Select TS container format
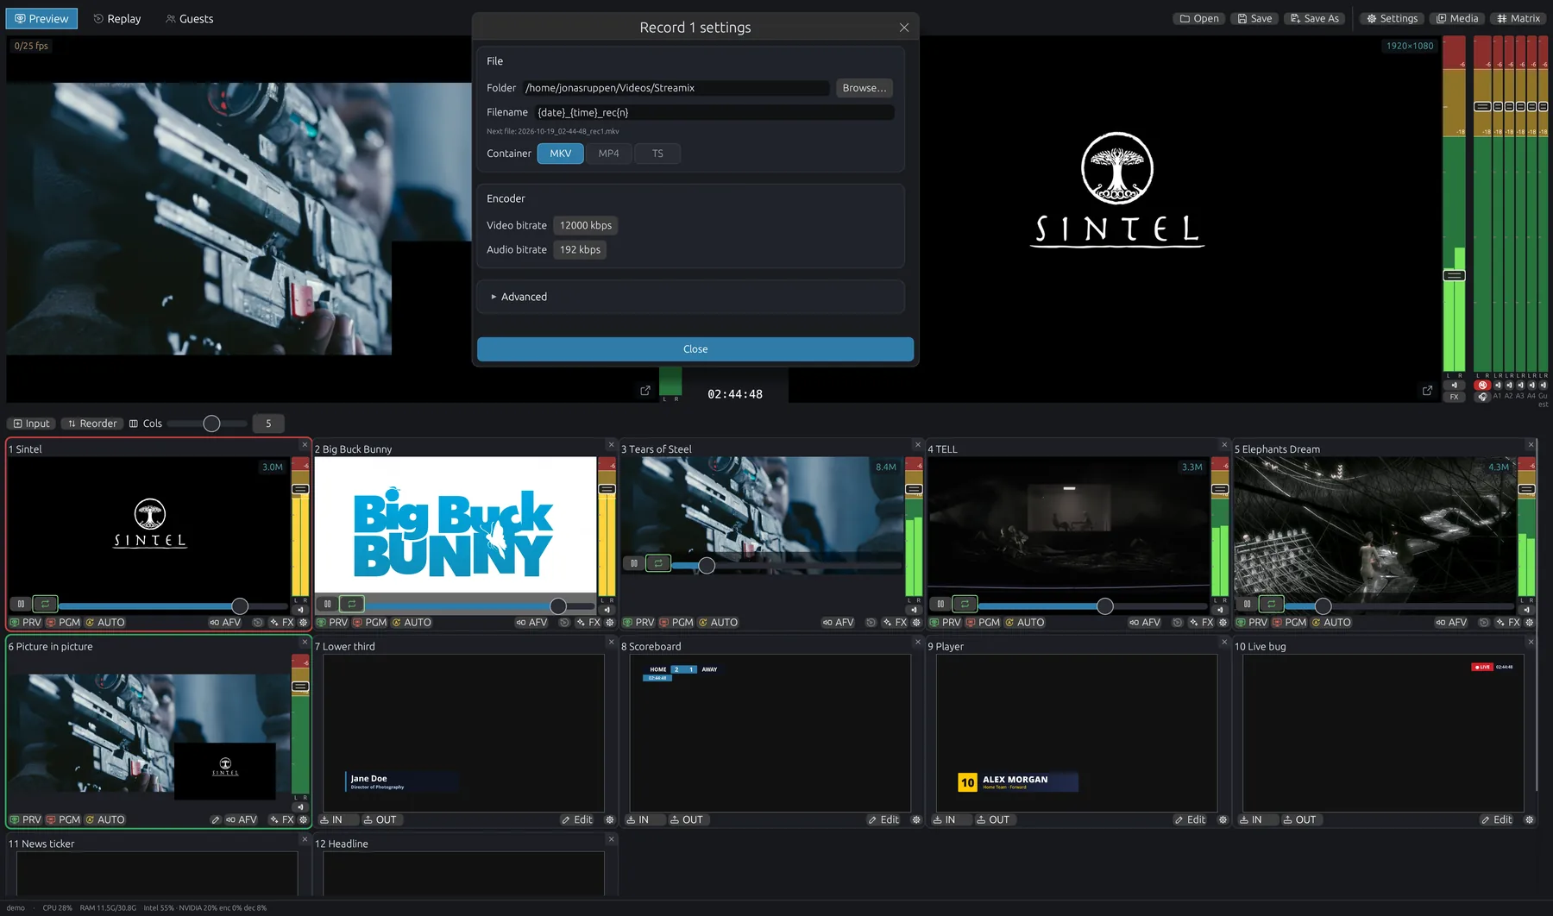 tap(657, 154)
